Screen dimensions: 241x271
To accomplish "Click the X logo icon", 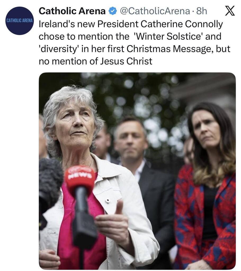I will pyautogui.click(x=230, y=11).
